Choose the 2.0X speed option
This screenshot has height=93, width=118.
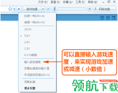[37, 42]
